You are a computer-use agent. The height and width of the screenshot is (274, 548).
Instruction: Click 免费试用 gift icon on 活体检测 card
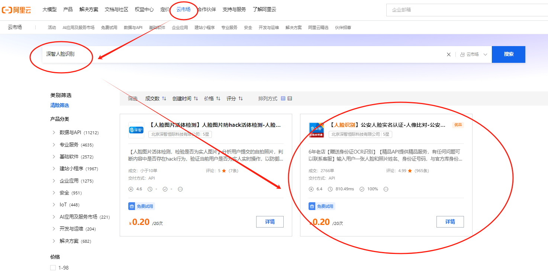132,206
